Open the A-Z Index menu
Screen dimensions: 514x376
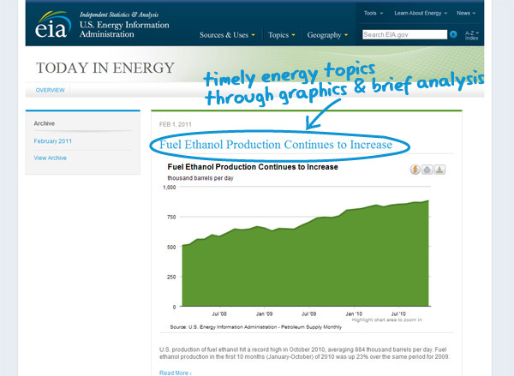(472, 35)
